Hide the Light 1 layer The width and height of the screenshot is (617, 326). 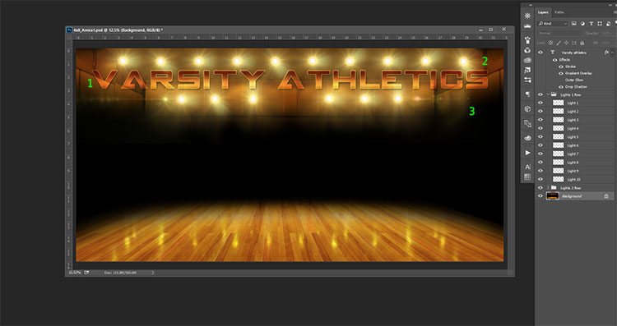coord(540,103)
